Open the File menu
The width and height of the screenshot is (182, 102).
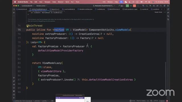pyautogui.click(x=31, y=2)
